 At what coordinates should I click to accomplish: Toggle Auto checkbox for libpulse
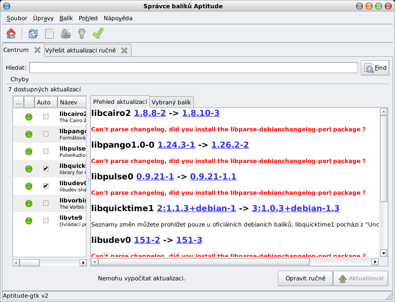46,151
